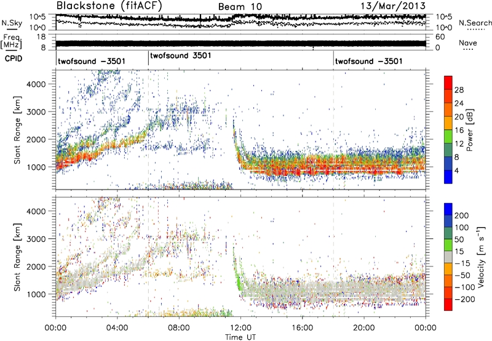Click the dashed CPID marker line at 18:00 in the Power panel
Image resolution: width=492 pixels, height=341 pixels.
tap(333, 130)
